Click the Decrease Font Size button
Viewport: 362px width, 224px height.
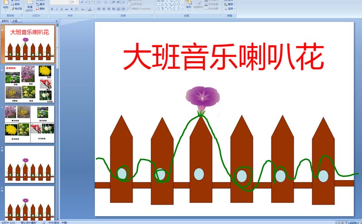86,2
